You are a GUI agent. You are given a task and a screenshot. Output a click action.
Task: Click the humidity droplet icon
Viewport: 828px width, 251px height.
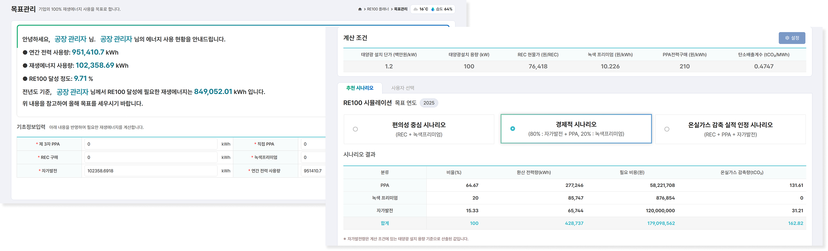433,9
